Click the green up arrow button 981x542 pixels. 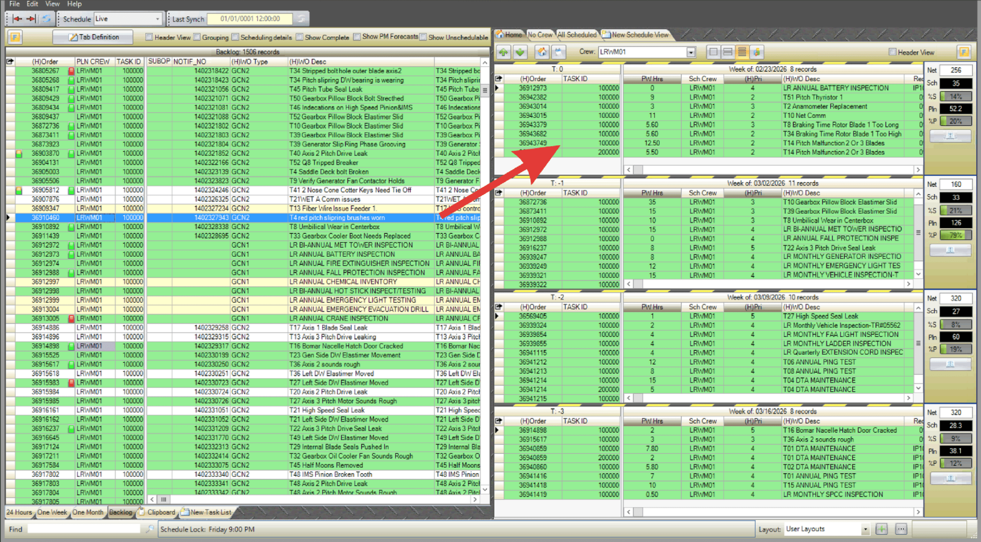(x=504, y=52)
